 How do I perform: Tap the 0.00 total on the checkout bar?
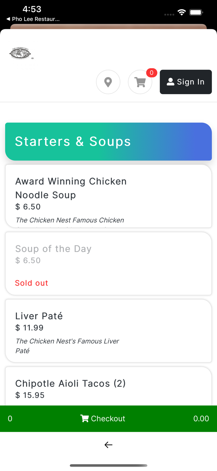click(x=201, y=419)
